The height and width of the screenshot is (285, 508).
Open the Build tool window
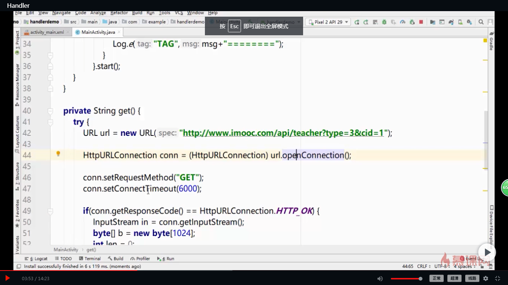[x=116, y=259]
